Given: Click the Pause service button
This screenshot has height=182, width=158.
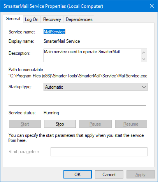Looking at the screenshot, I should point(95,124).
